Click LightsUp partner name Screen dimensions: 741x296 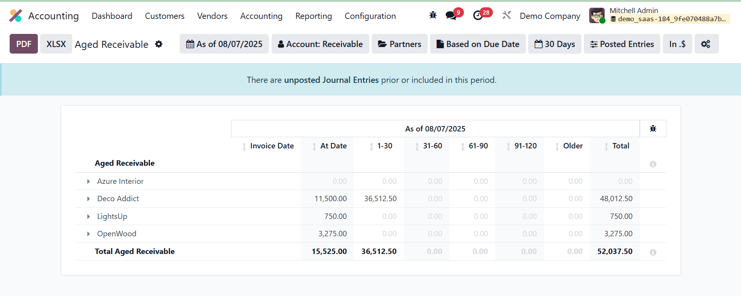(x=112, y=217)
